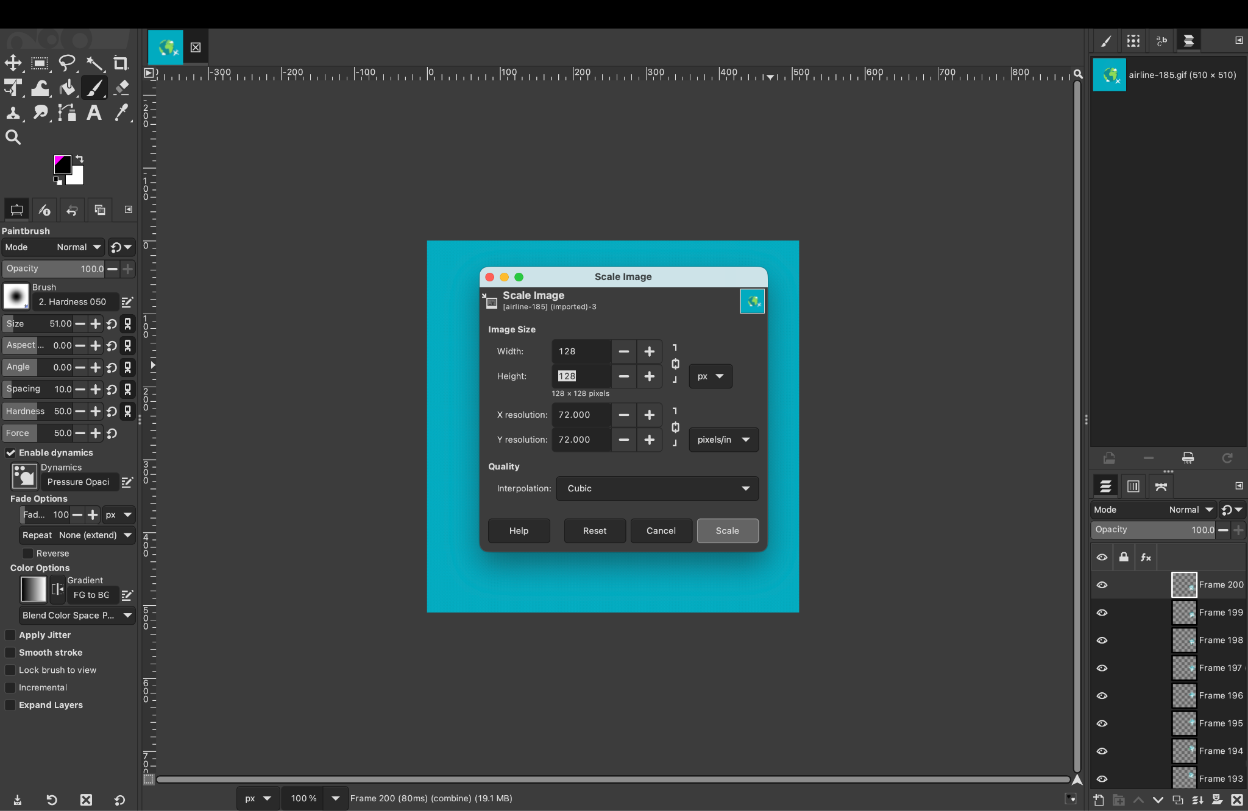Click the Reset button in Scale Image
Viewport: 1248px width, 811px height.
(594, 530)
